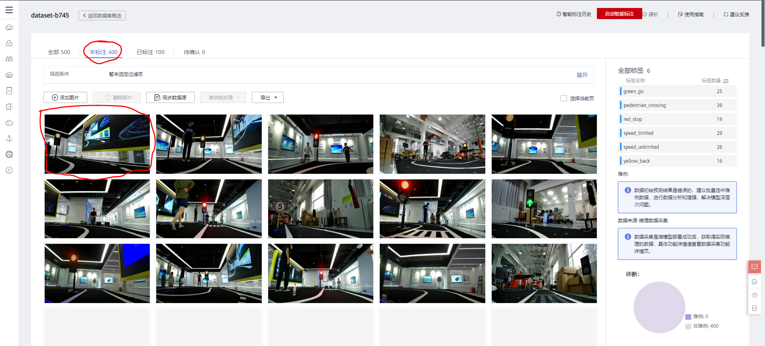This screenshot has width=765, height=346.
Task: Click the clock icon beside 智能标注历史
Action: pos(559,14)
